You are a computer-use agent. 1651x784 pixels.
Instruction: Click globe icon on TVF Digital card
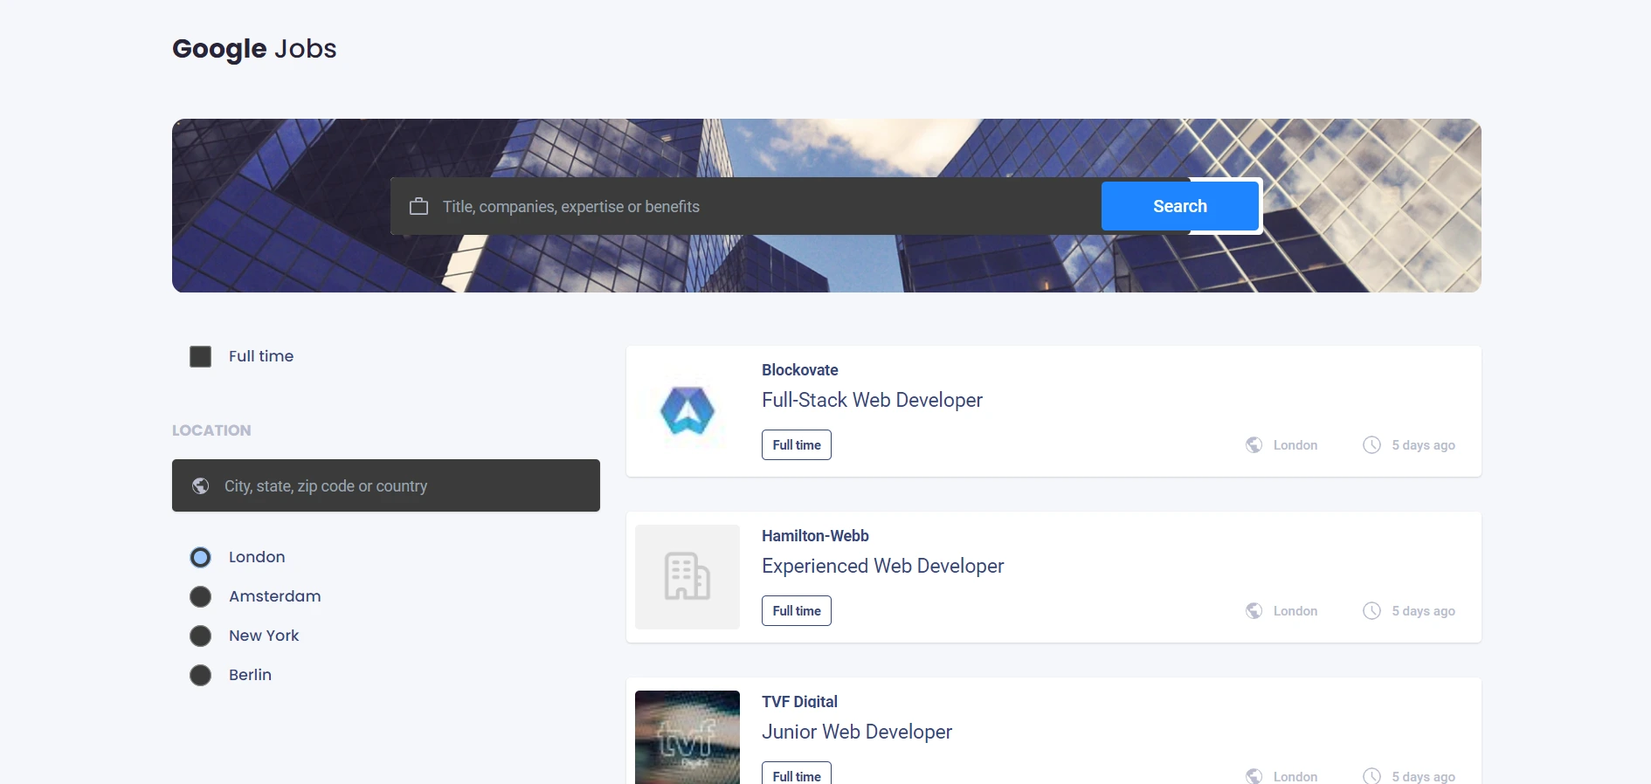tap(1254, 776)
